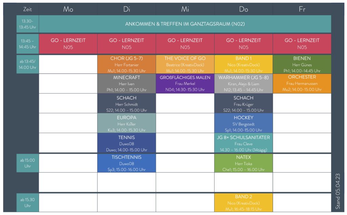The width and height of the screenshot is (347, 215).
Task: Open the BAND 2 block
Action: (243, 202)
